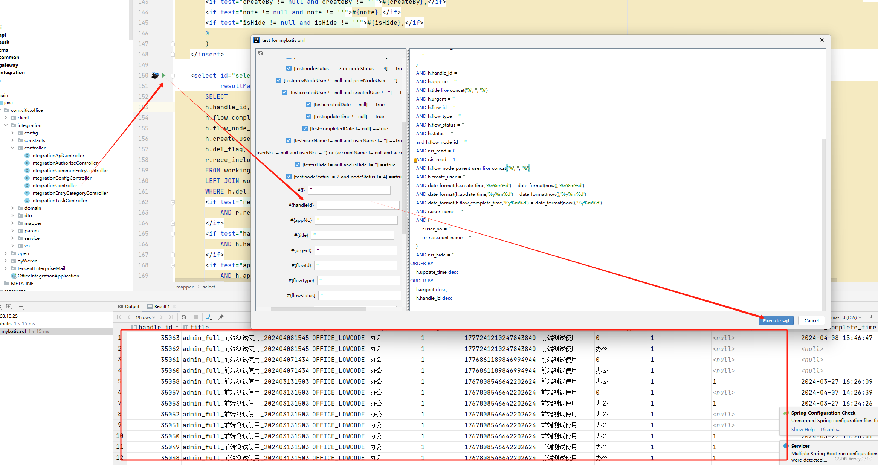Click the run gutter icon at line 150
The height and width of the screenshot is (465, 878).
pyautogui.click(x=164, y=75)
